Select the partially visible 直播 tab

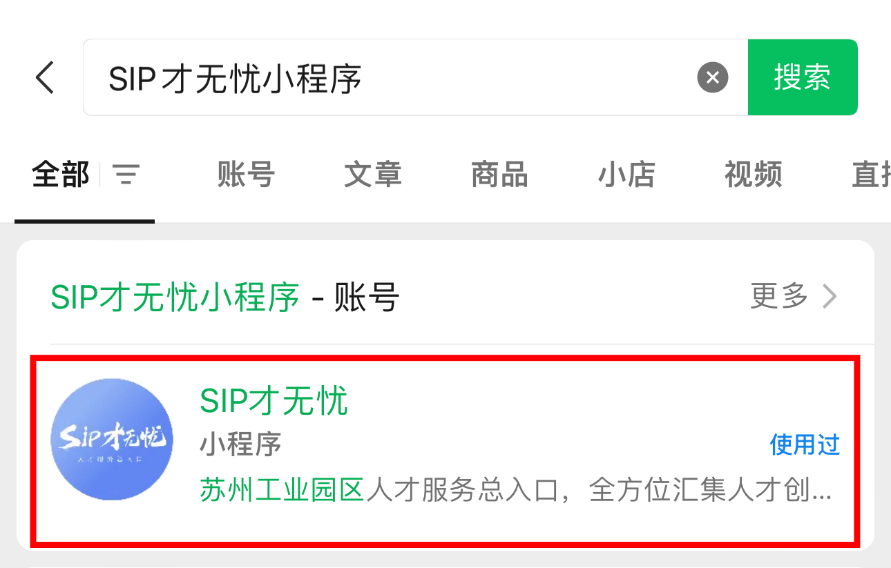pos(870,175)
